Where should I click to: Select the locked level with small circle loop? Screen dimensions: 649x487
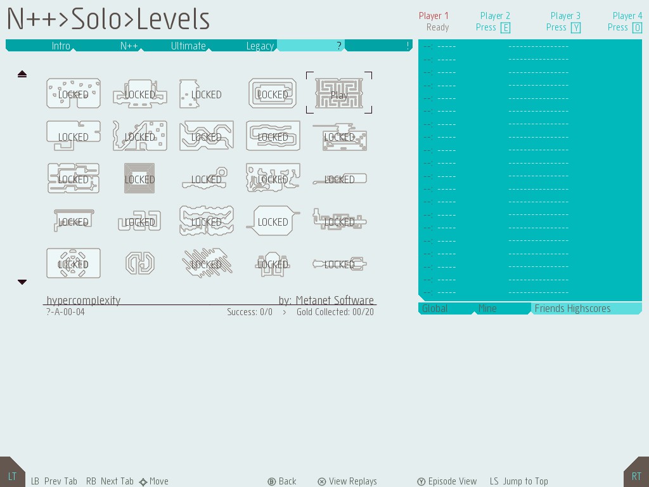(206, 178)
